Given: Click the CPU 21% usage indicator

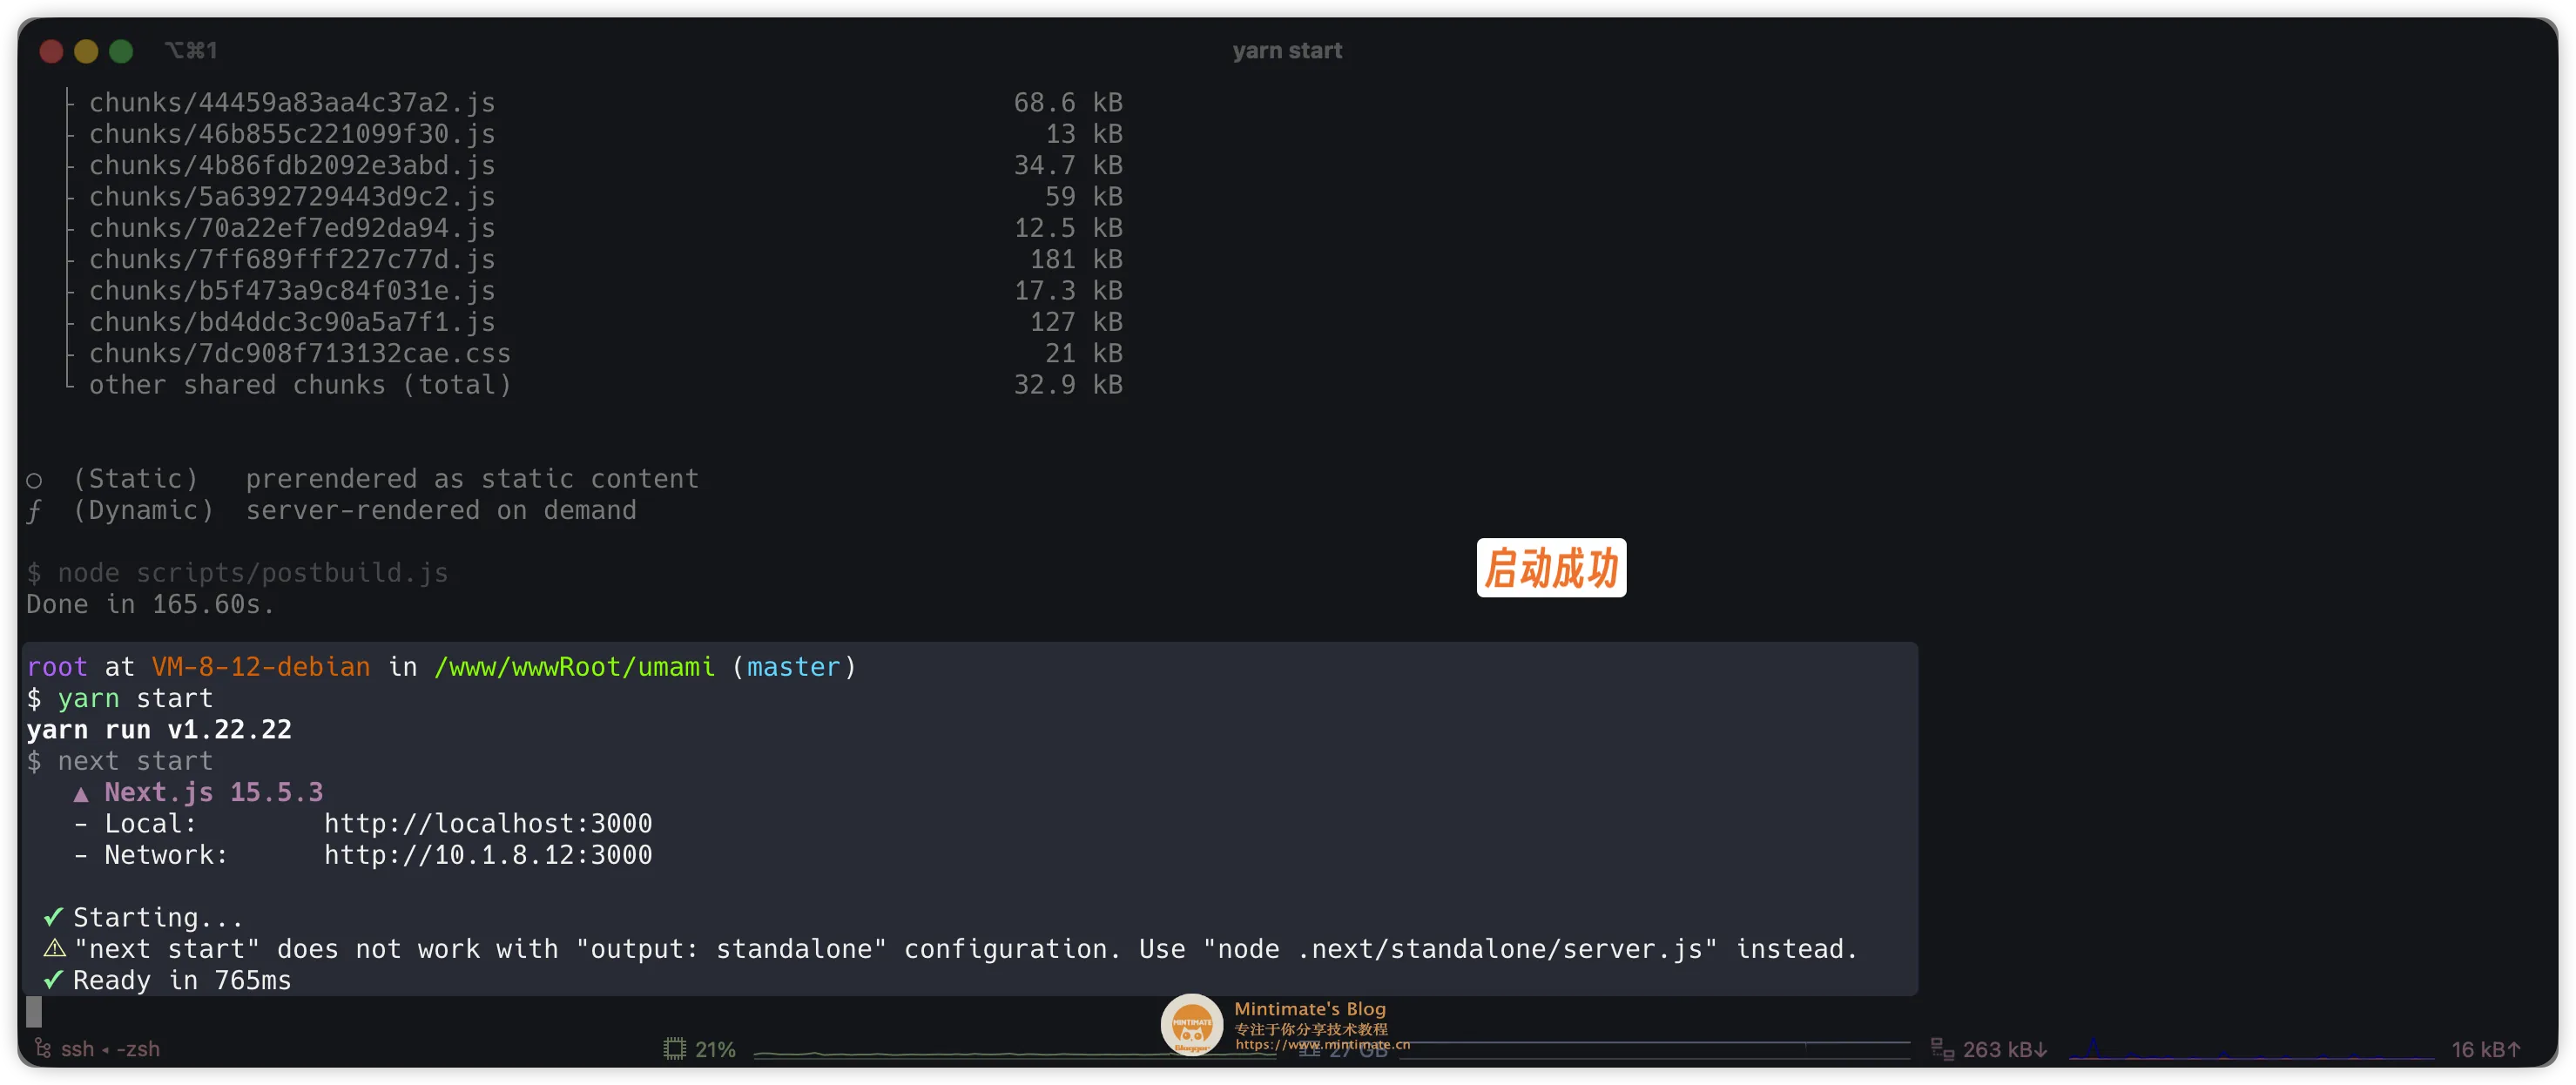Looking at the screenshot, I should (x=715, y=1049).
